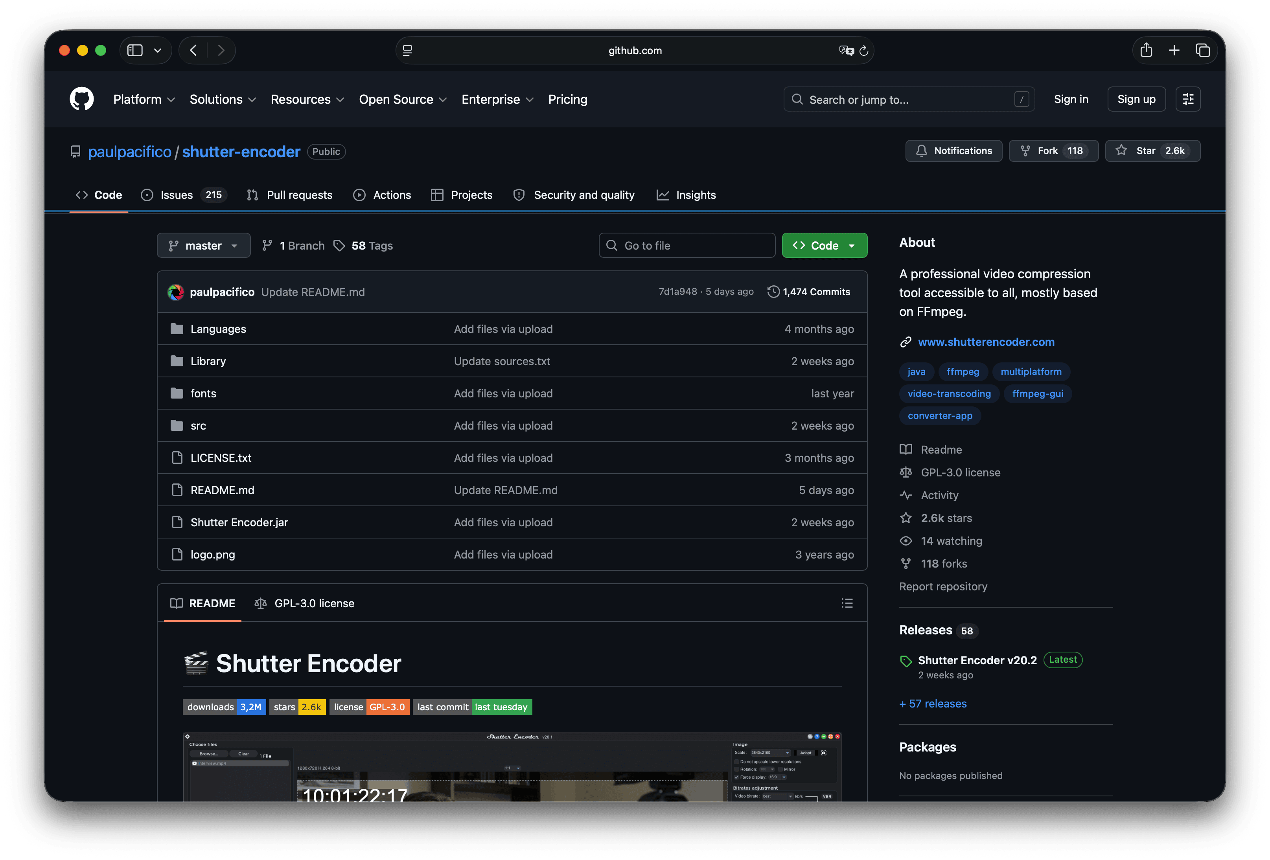1270x860 pixels.
Task: Show tab overview icon in Safari
Action: point(1202,50)
